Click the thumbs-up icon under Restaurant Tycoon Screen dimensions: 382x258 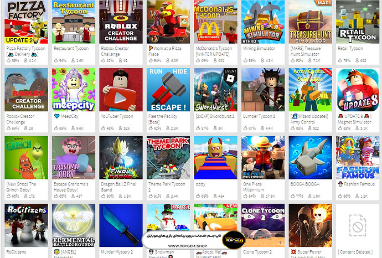coord(56,60)
